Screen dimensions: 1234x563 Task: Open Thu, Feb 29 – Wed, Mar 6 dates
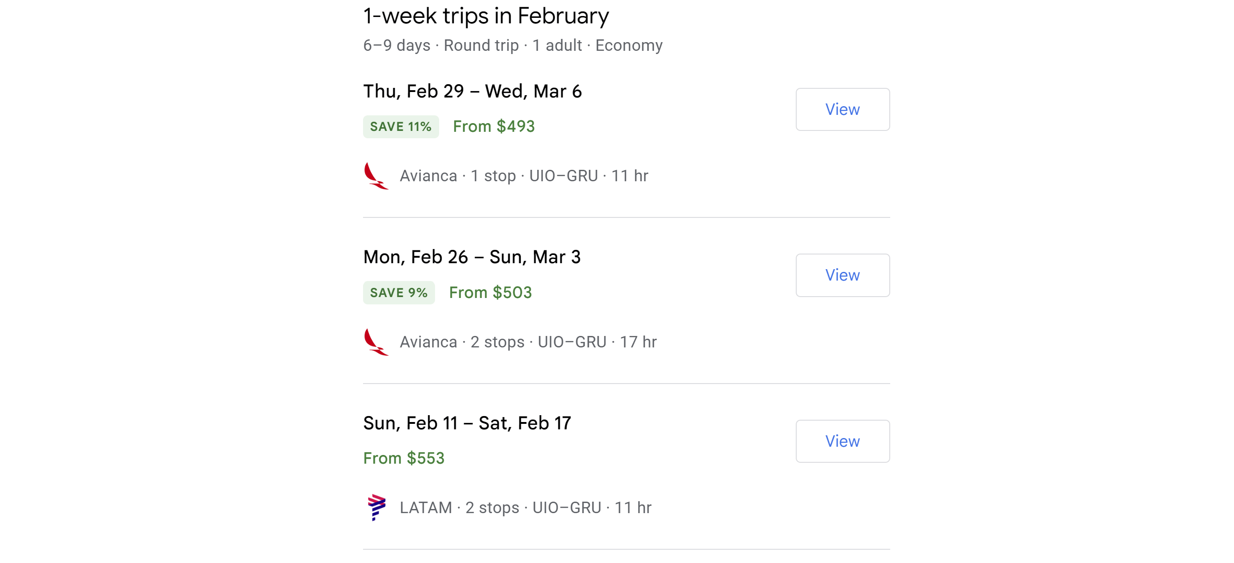pyautogui.click(x=472, y=92)
